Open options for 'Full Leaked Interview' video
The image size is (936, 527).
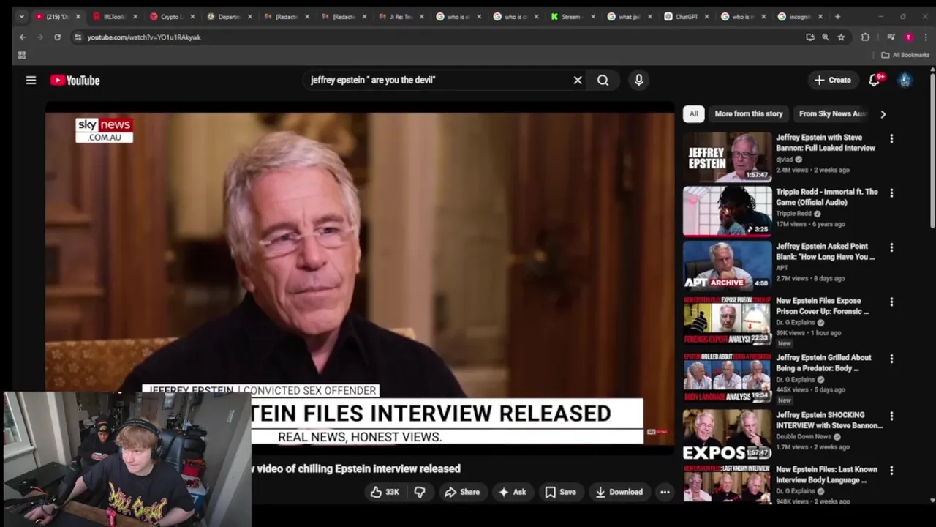891,138
